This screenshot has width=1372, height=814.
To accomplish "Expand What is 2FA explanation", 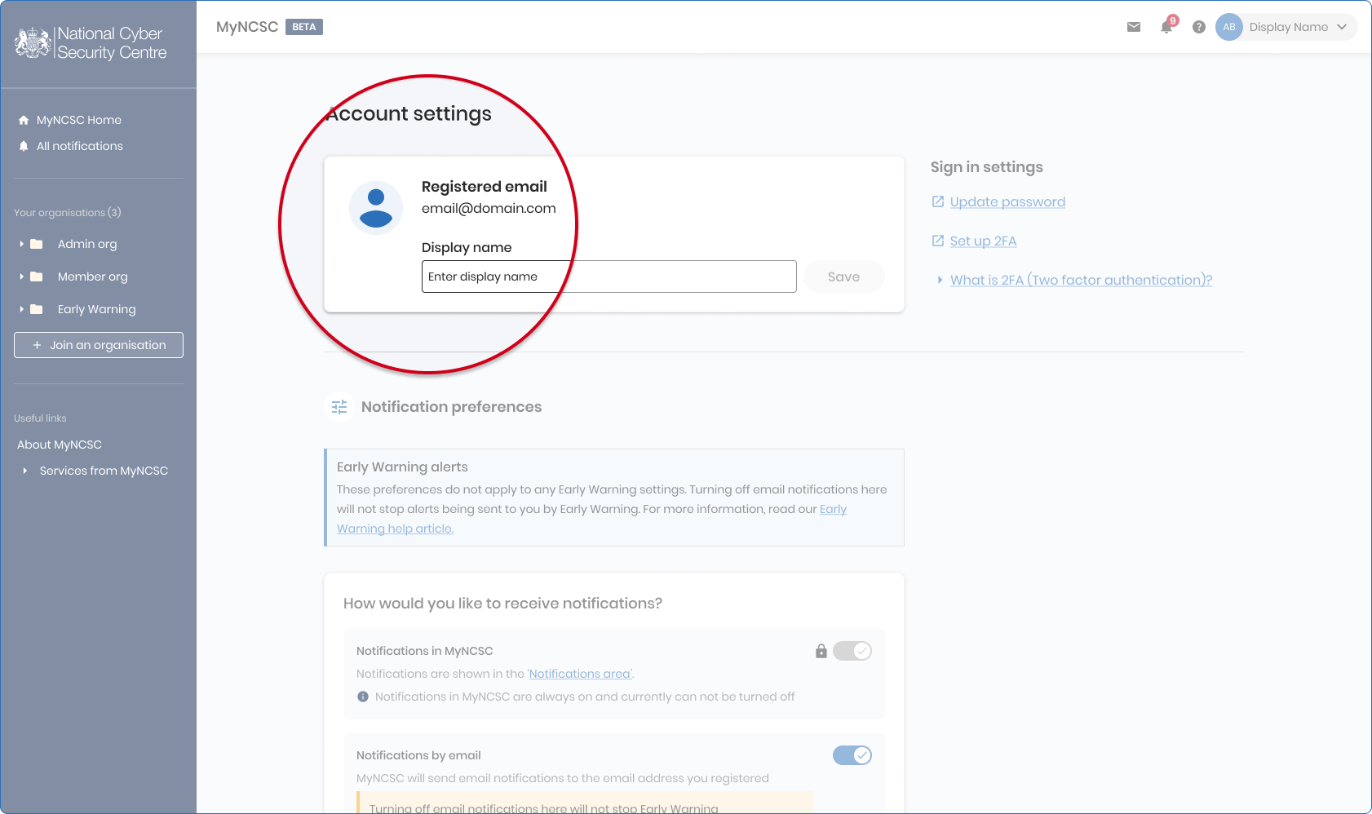I will pos(940,280).
